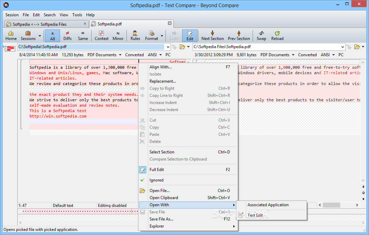369x235 pixels.
Task: Click the right file path field
Action: [x=267, y=47]
